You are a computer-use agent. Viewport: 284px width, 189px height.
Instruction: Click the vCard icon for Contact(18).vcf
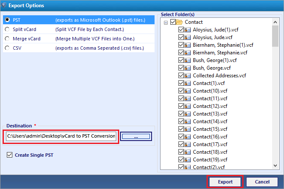coord(187,152)
